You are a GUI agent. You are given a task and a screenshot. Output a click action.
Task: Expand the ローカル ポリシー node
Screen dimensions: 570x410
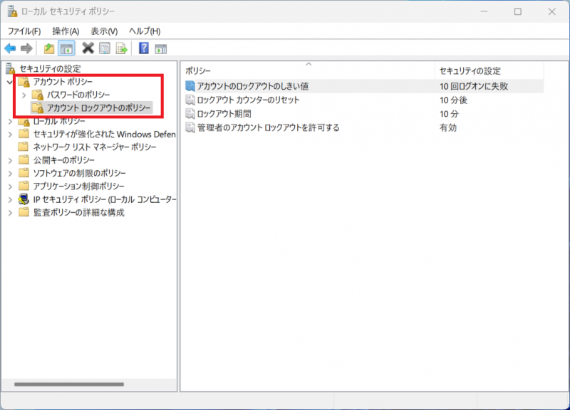[x=10, y=121]
